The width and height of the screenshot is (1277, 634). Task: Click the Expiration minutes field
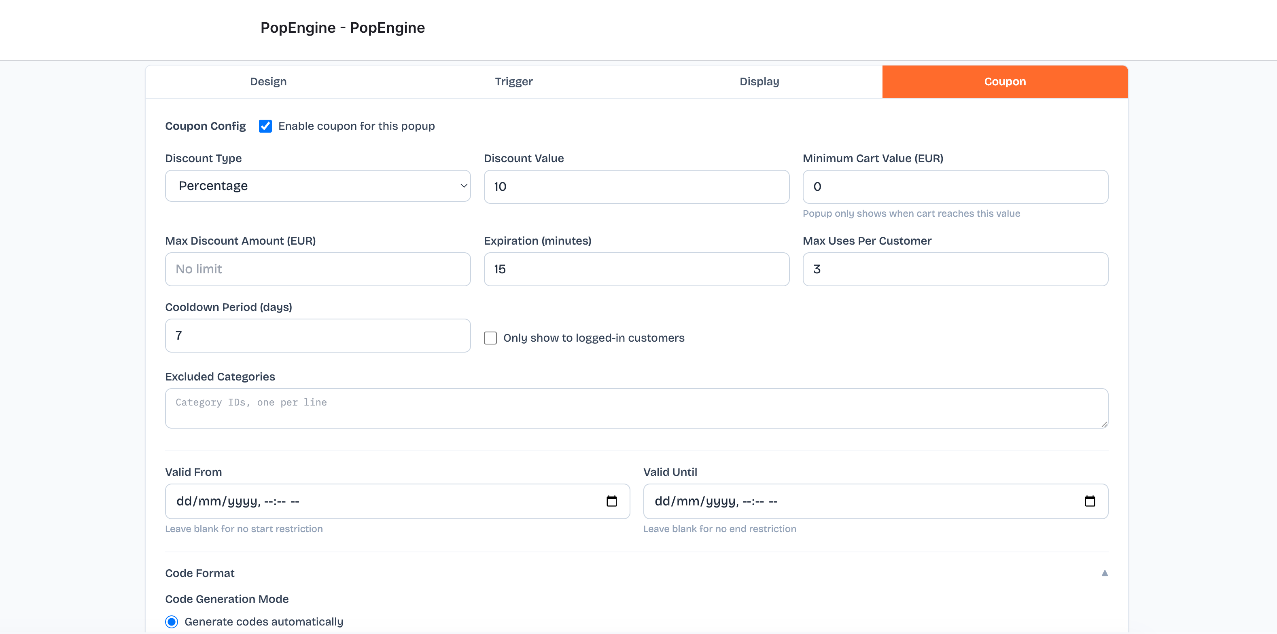click(636, 269)
